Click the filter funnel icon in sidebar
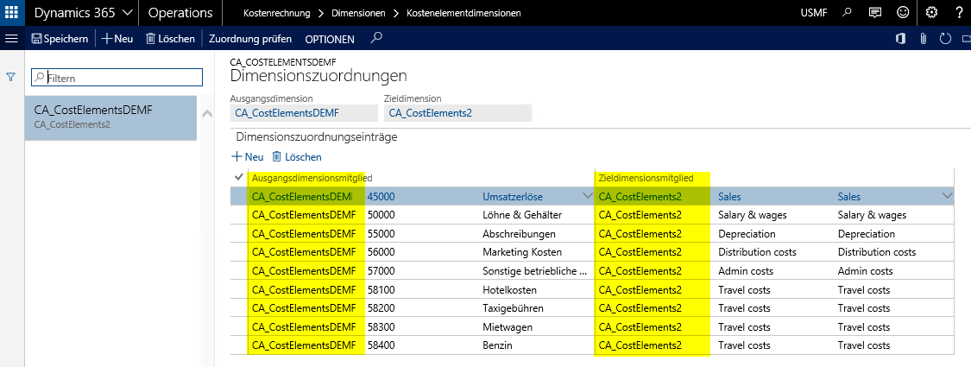 coord(11,77)
